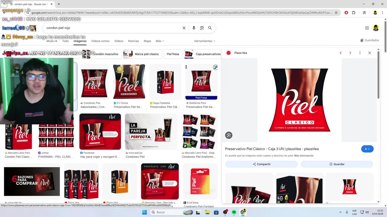Search inside this image with the Lens icon
387x217 pixels.
click(x=229, y=135)
